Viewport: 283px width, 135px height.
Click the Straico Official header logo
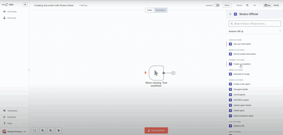tap(235, 14)
